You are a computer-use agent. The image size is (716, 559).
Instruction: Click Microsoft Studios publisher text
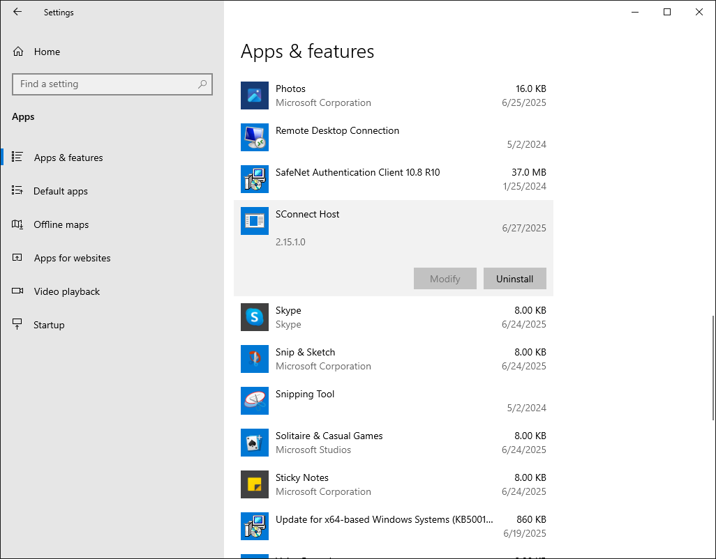(313, 450)
